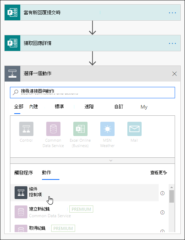The height and width of the screenshot is (240, 185).
Task: Open ellipsis menu of 當有新回覆提交時 step
Action: (172, 13)
